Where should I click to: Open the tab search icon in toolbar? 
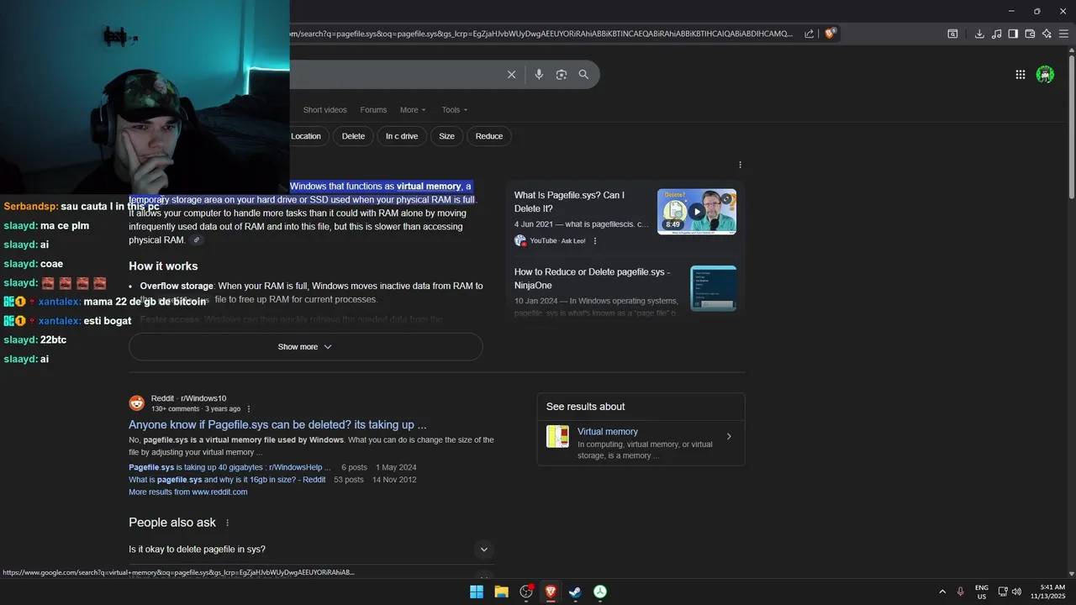952,34
